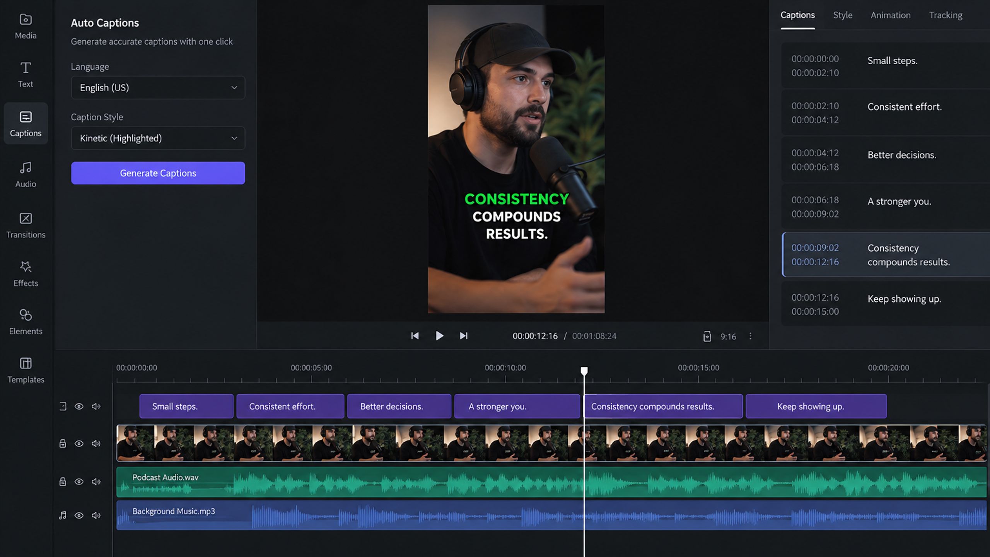Hide the caption track
990x557 pixels.
tap(79, 406)
